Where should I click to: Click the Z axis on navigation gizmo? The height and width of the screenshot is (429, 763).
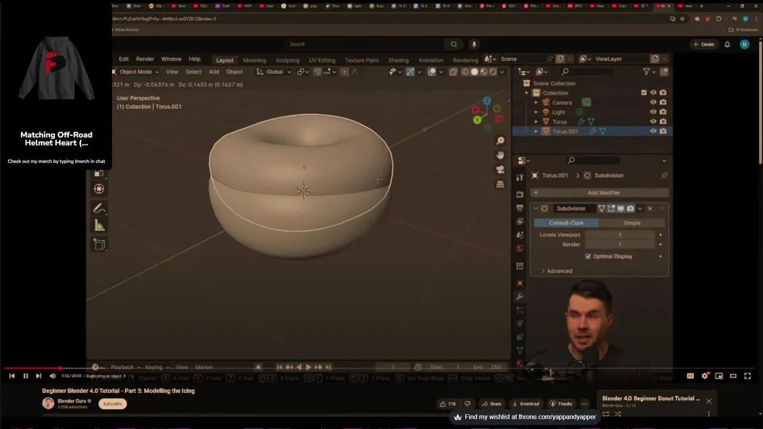coord(487,101)
